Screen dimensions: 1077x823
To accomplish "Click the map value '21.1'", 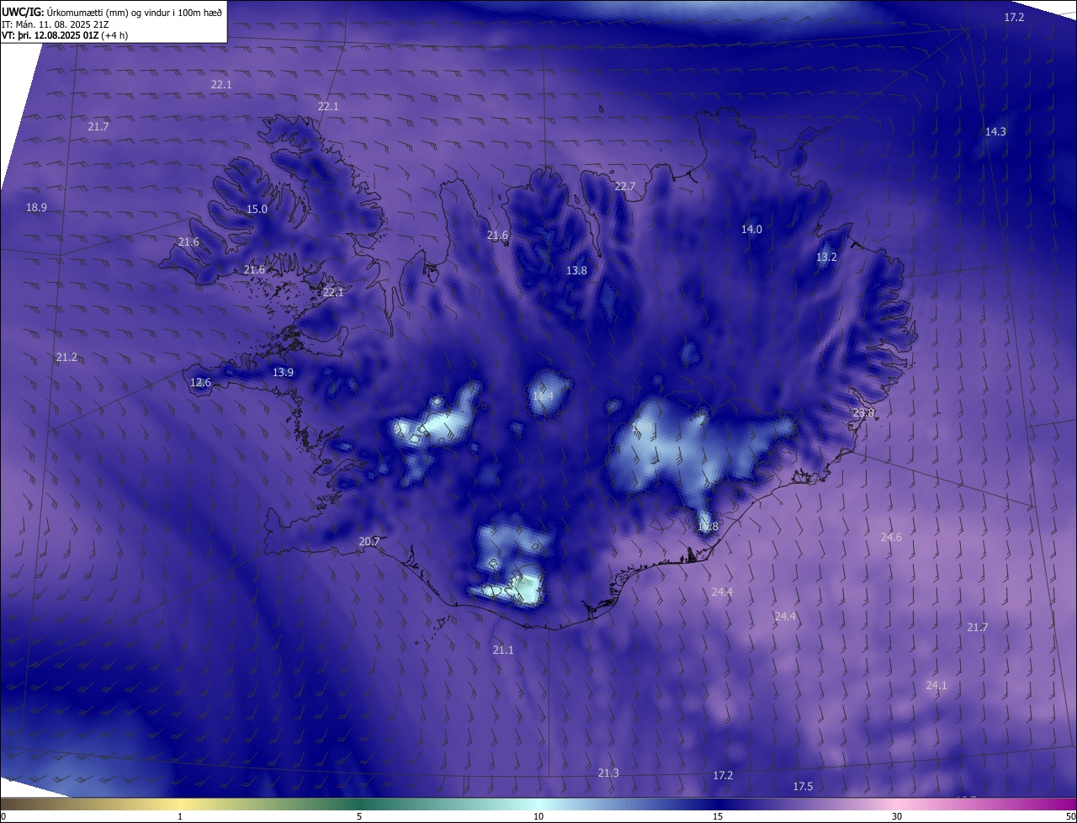I will (x=503, y=650).
